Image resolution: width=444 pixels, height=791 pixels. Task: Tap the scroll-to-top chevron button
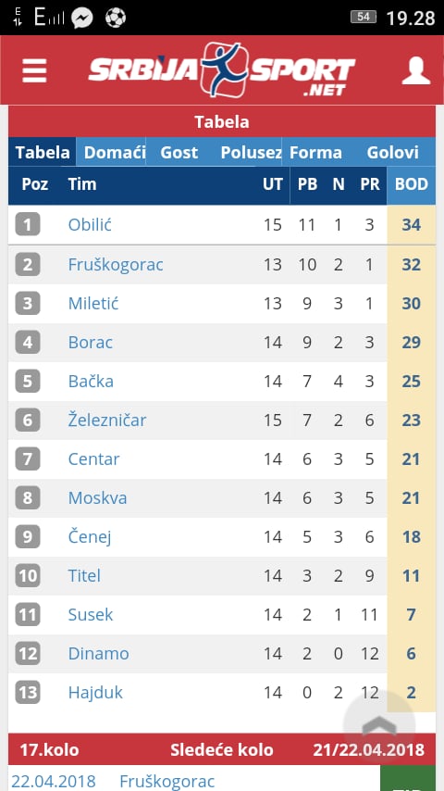(x=379, y=726)
